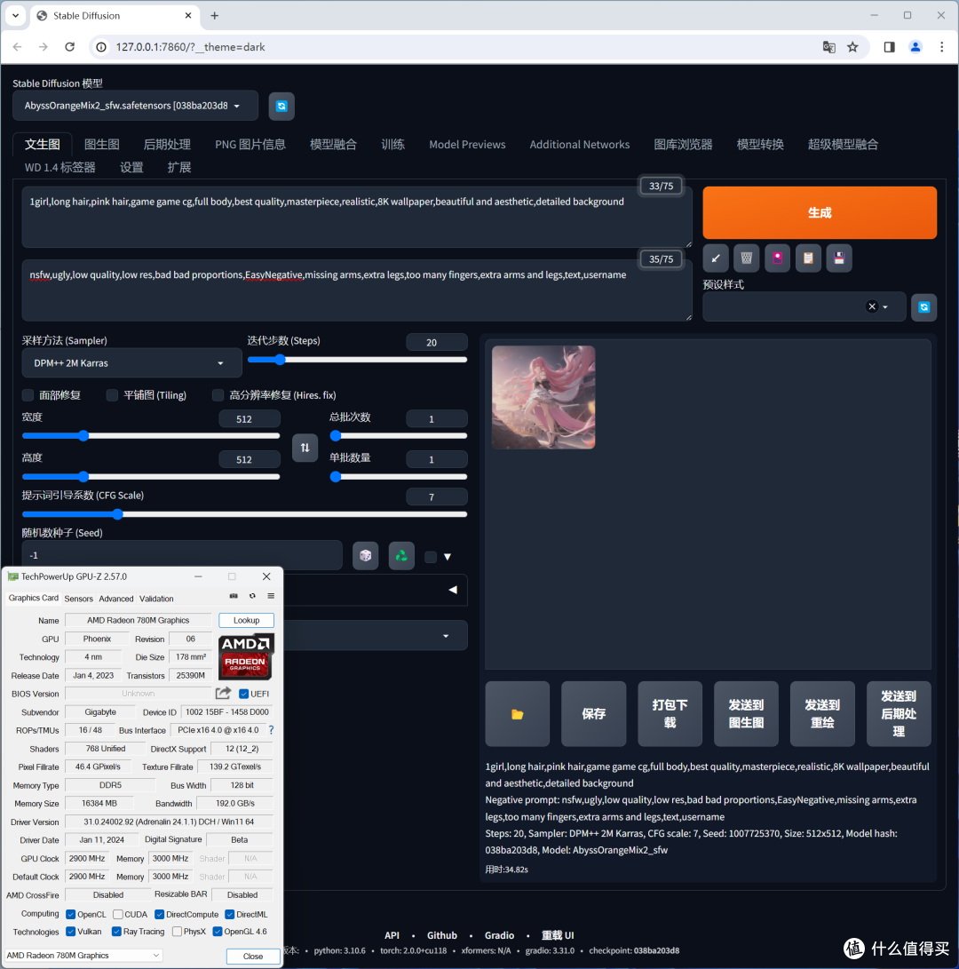The image size is (959, 969).
Task: Open the browser side panel
Action: click(x=889, y=47)
